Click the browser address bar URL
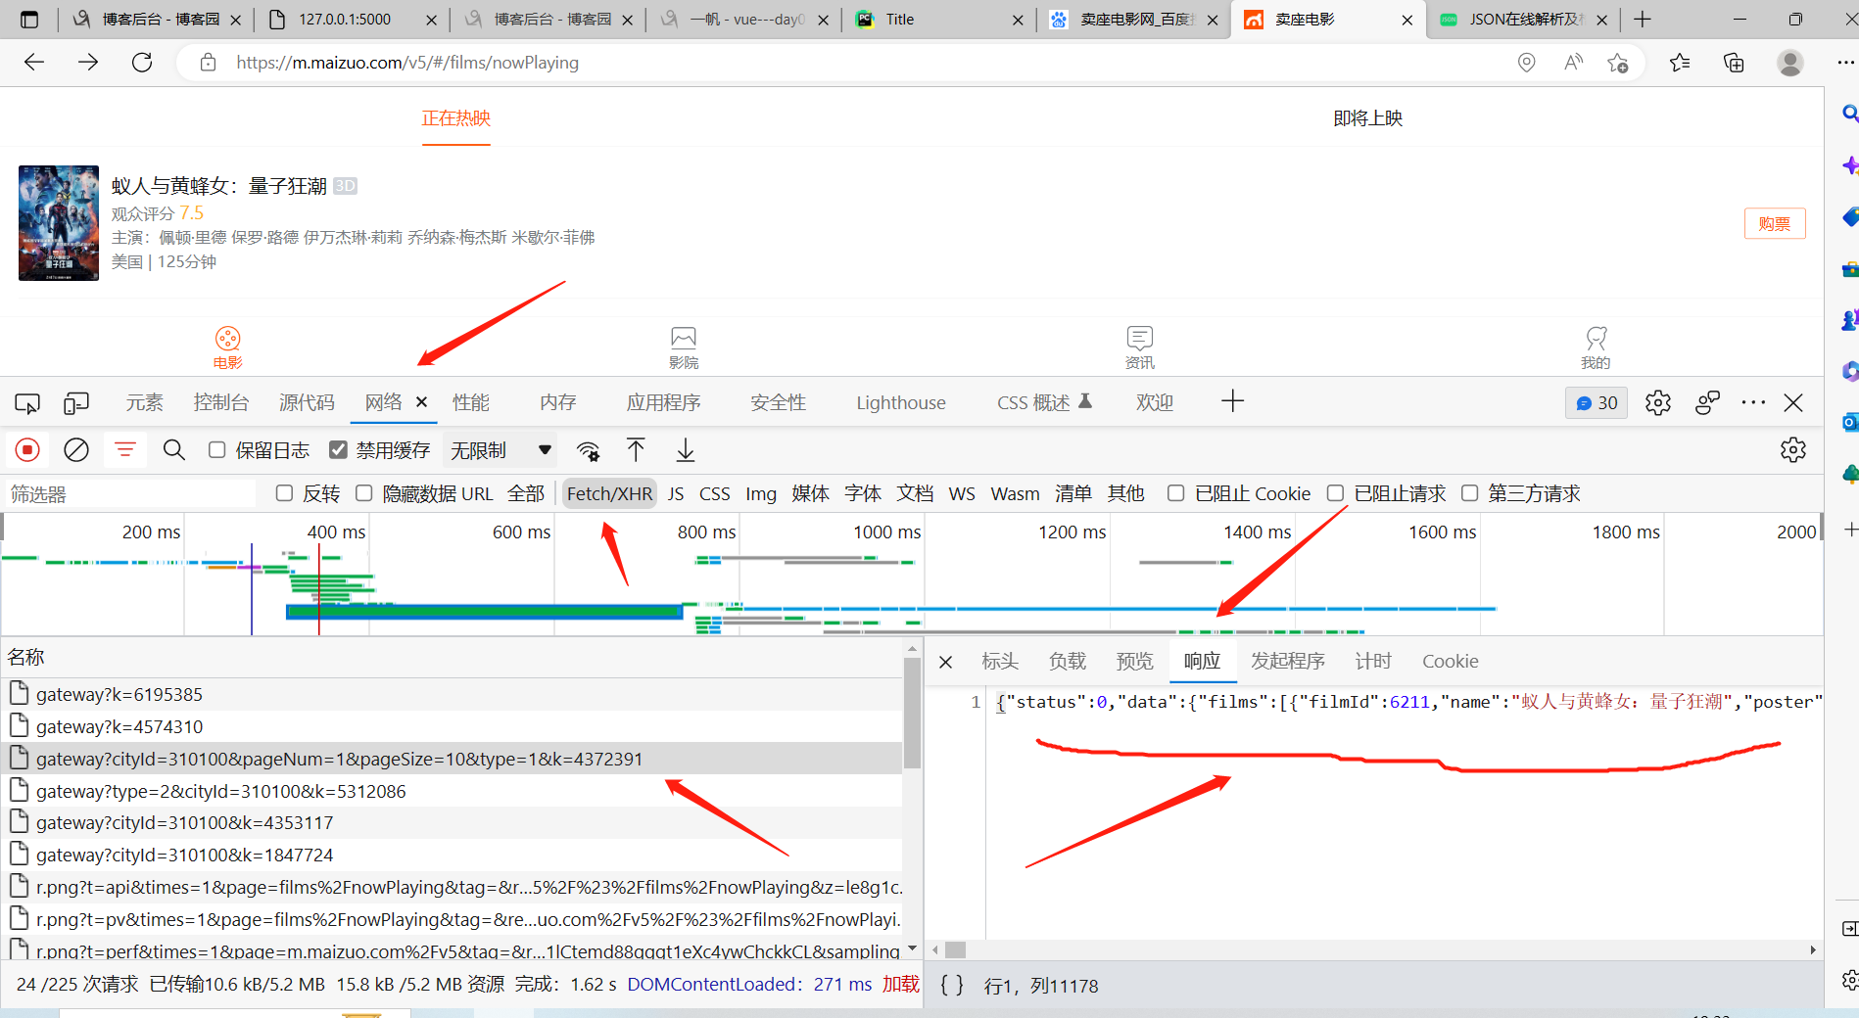Image resolution: width=1859 pixels, height=1018 pixels. [407, 63]
